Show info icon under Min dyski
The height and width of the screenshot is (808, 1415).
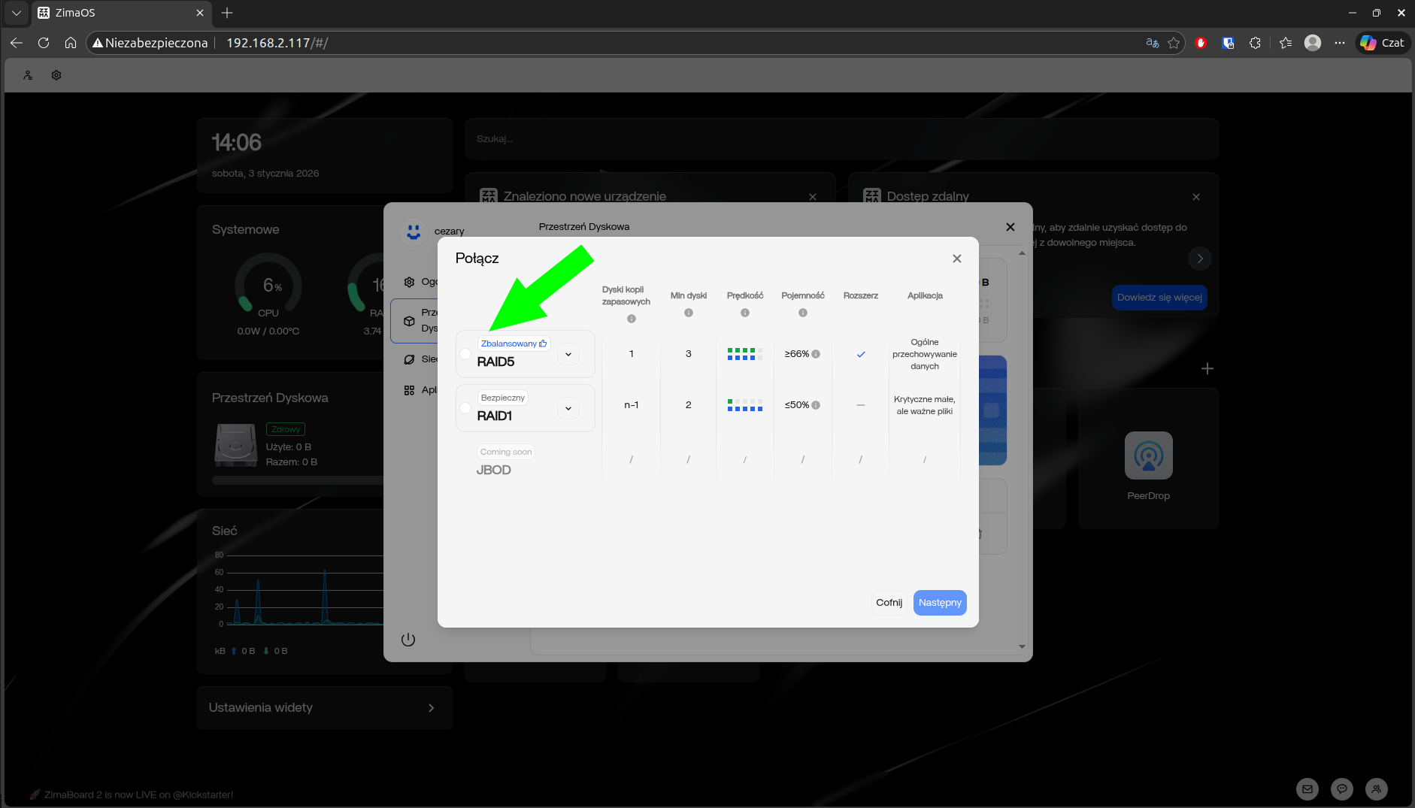pos(688,313)
